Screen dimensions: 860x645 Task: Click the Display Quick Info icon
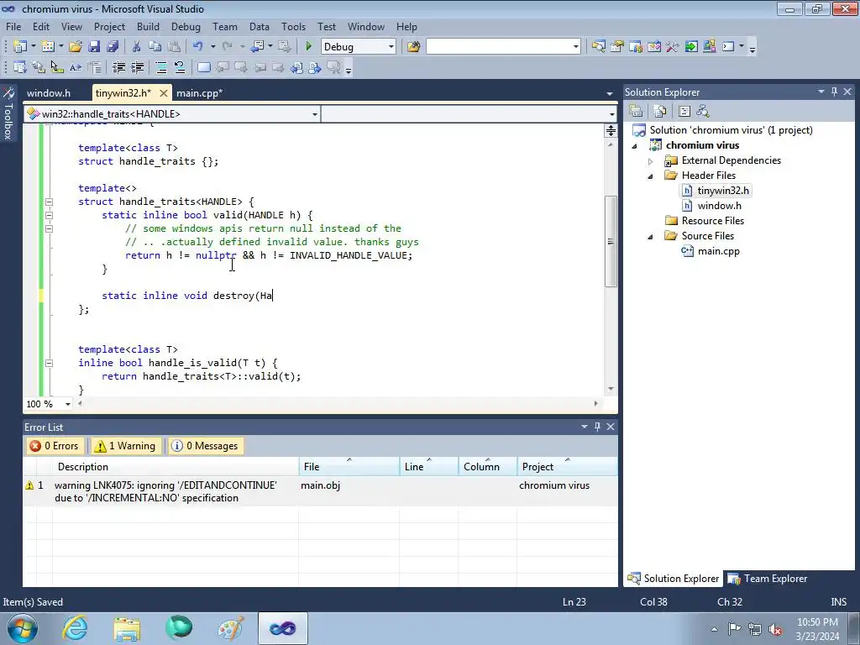(x=56, y=67)
